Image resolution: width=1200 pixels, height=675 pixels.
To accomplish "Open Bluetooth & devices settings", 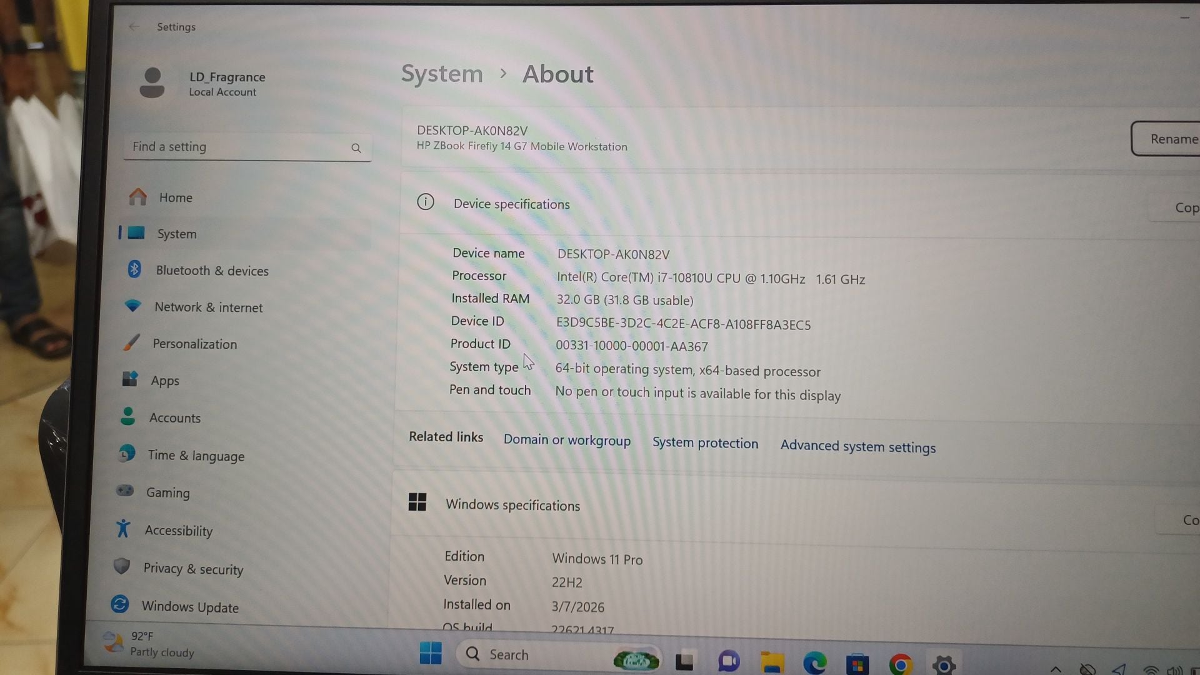I will 245,270.
